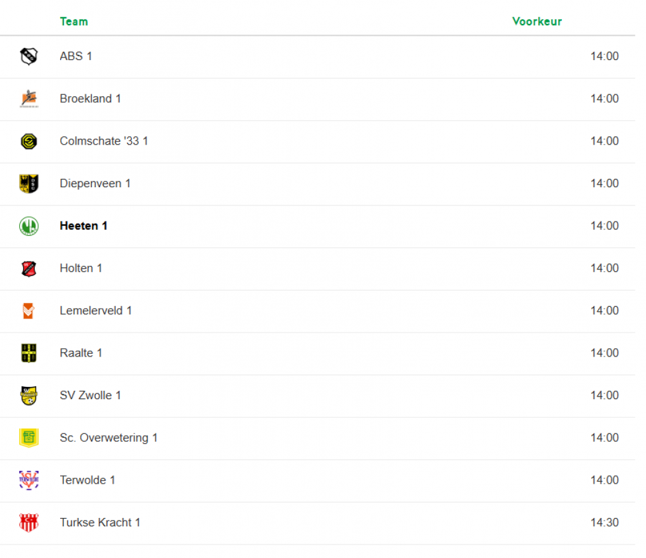Open the yellow Sc. Overwetering logo

29,438
